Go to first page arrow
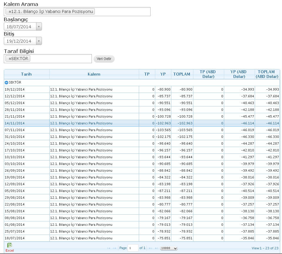This screenshot has height=254, width=282. click(109, 248)
